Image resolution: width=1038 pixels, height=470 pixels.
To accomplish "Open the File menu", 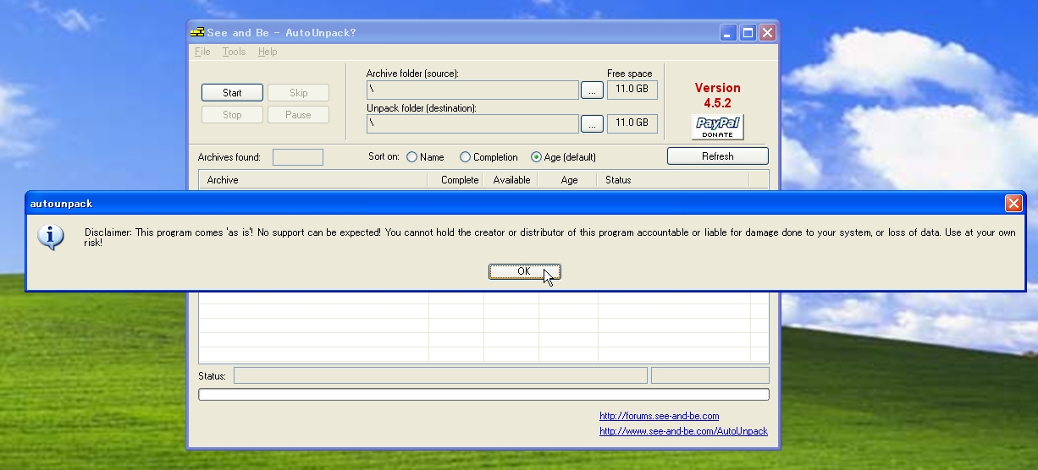I will point(202,52).
